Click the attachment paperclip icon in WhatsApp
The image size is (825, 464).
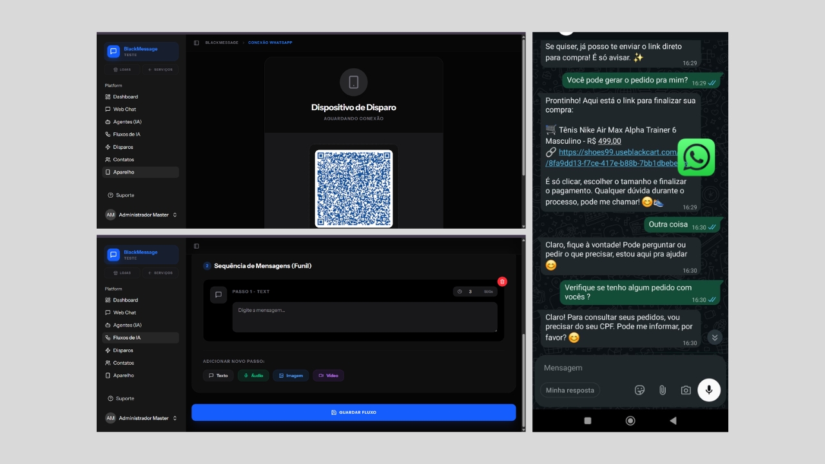(x=662, y=390)
